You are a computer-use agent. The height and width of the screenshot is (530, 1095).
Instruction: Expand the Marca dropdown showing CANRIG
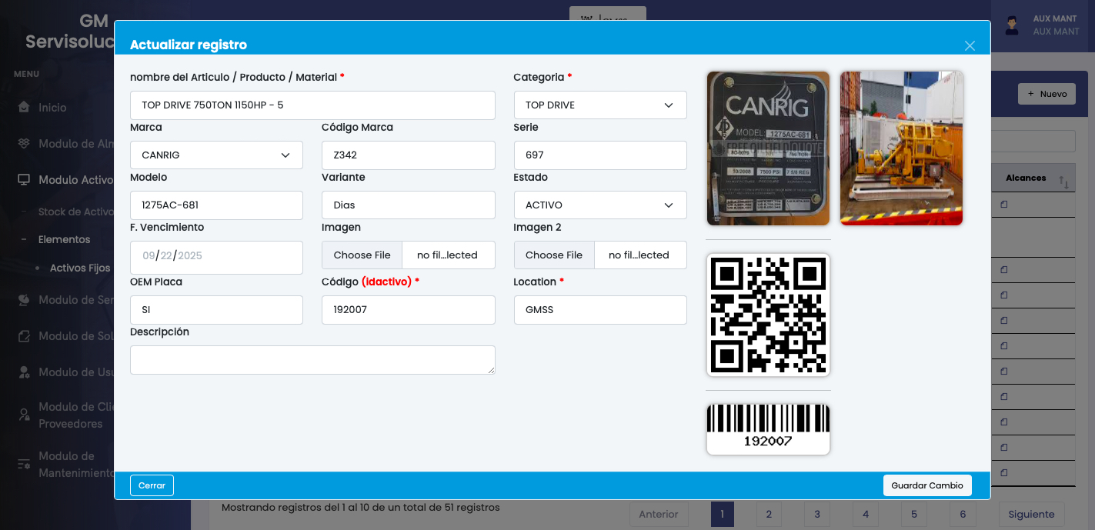(x=216, y=155)
